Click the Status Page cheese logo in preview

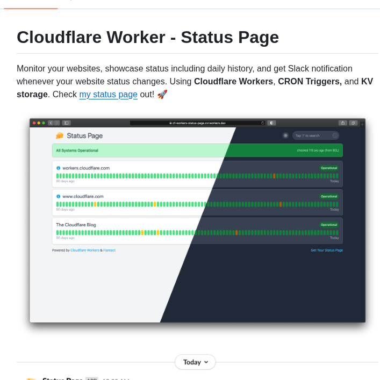[x=60, y=135]
